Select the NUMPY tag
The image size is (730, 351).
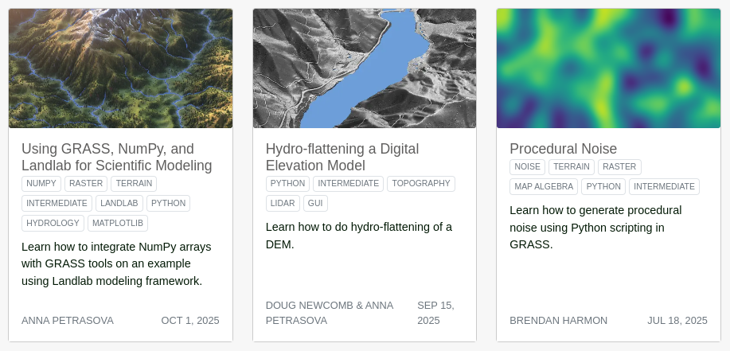coord(41,183)
